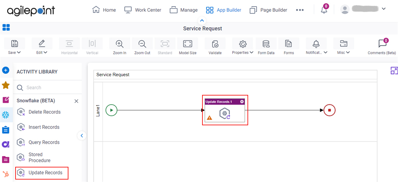
Task: Click the Misc folder icon
Action: click(x=344, y=44)
